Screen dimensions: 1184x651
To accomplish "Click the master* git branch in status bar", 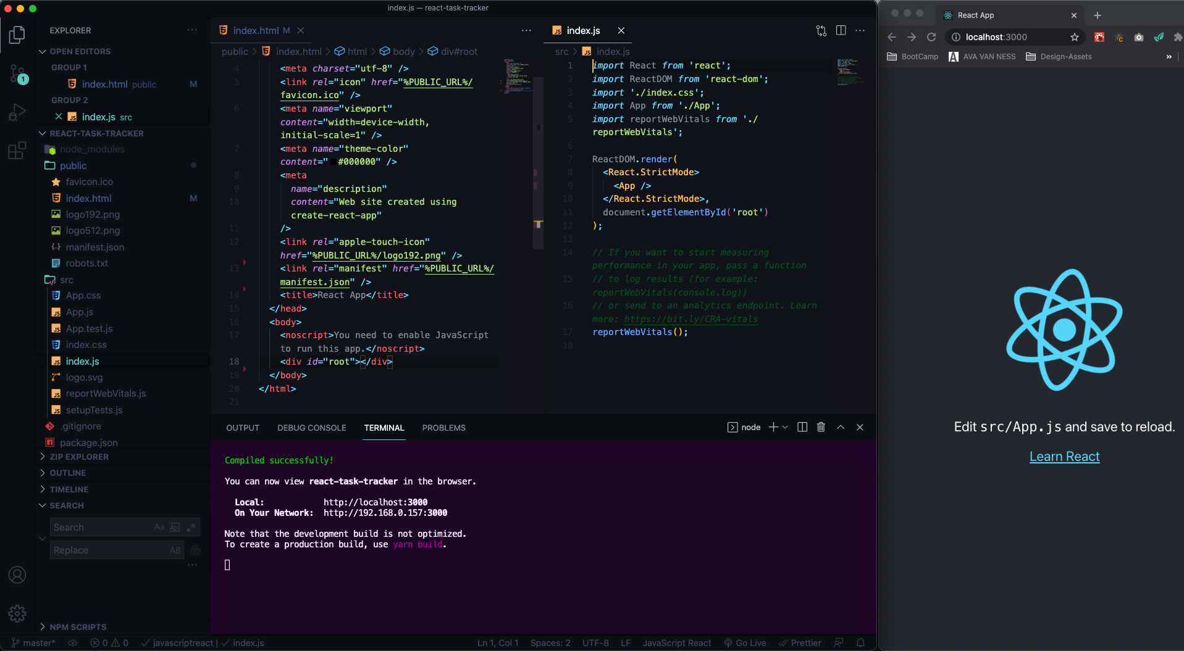I will 34,642.
